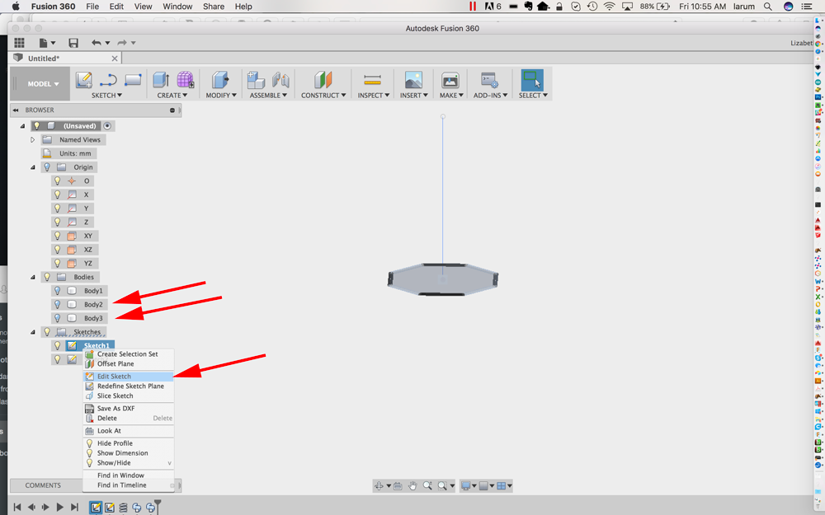Close the Untitled* tab
This screenshot has height=515, width=825.
(x=115, y=59)
